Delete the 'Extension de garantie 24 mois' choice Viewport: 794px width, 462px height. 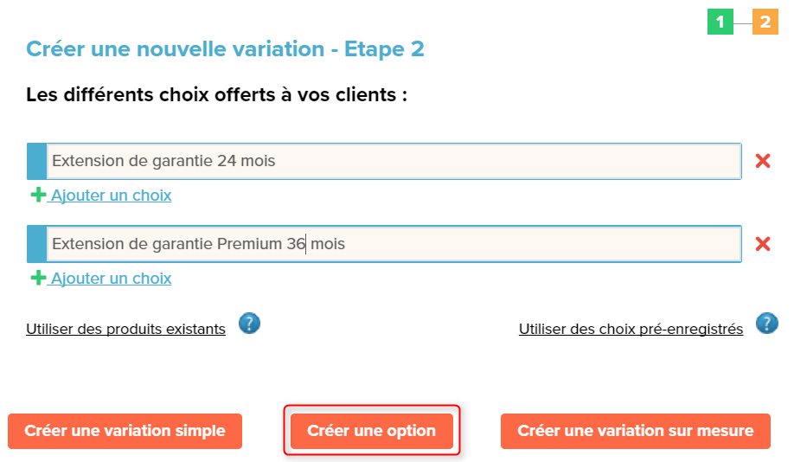pos(763,161)
